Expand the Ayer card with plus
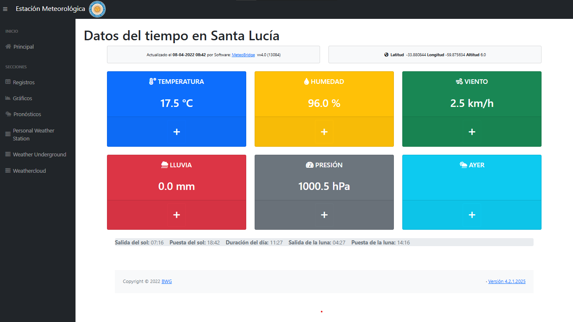This screenshot has width=573, height=322. point(472,215)
